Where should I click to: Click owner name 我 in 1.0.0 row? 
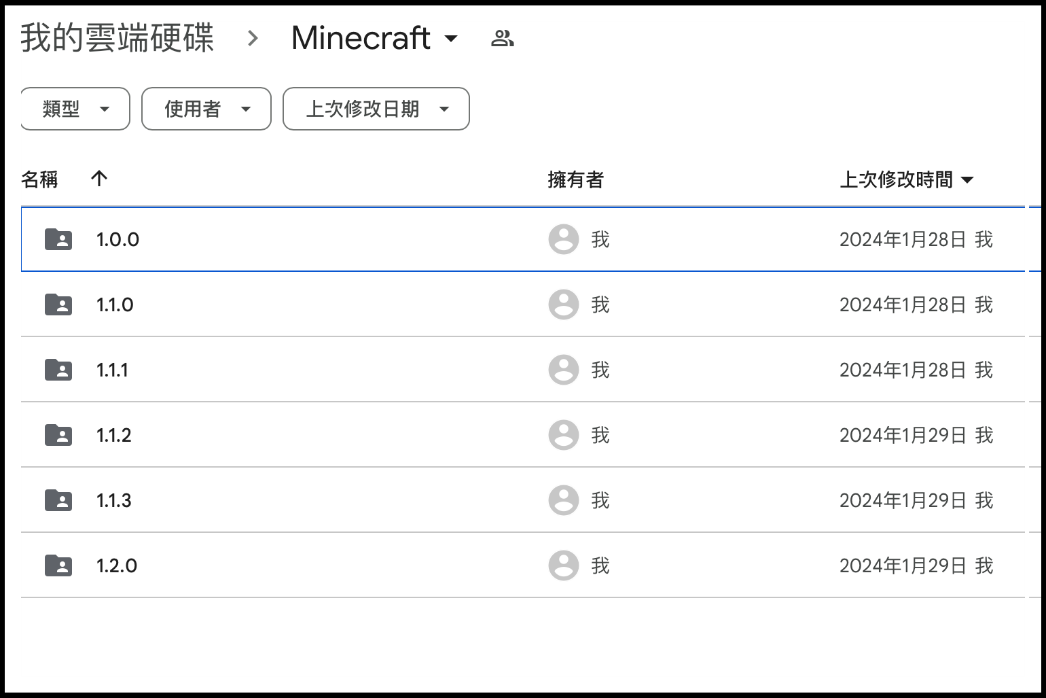pyautogui.click(x=600, y=239)
